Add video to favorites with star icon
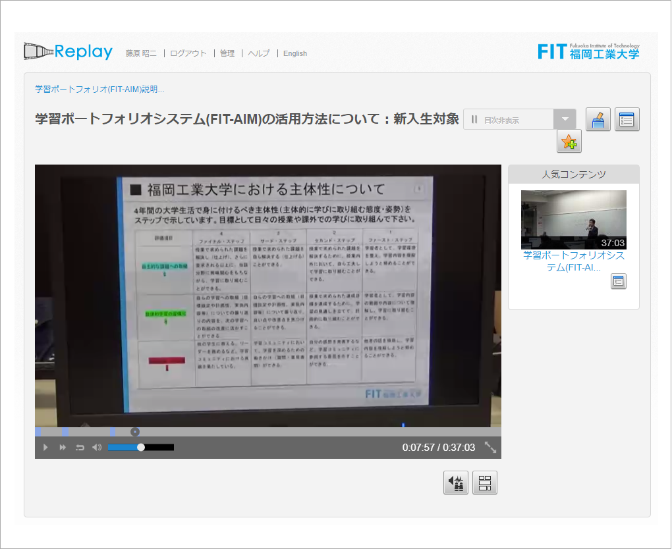 click(569, 142)
